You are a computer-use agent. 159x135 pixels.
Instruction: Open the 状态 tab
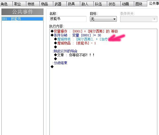113,4
